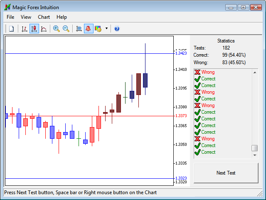The width and height of the screenshot is (266, 200).
Task: Click the blue 1.3423 upper price label
Action: tap(181, 53)
